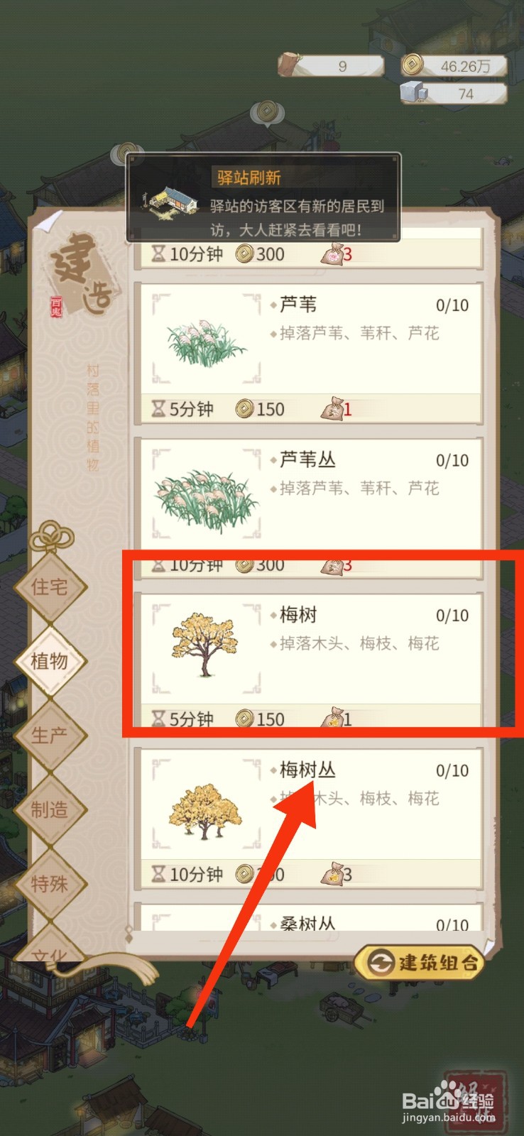Switch to the 住宅 category tab

tap(50, 586)
